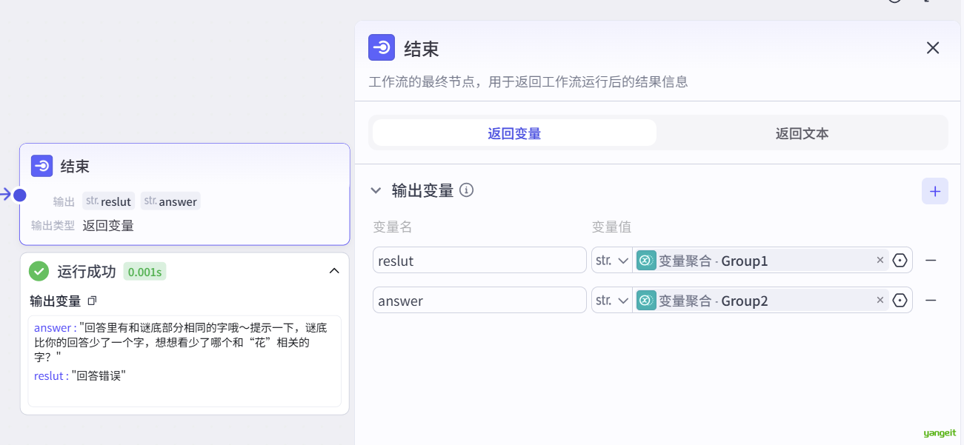964x445 pixels.
Task: Collapse the 输出变量 section
Action: click(x=376, y=191)
